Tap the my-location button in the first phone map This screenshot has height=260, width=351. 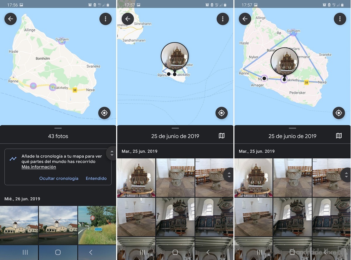(x=104, y=113)
